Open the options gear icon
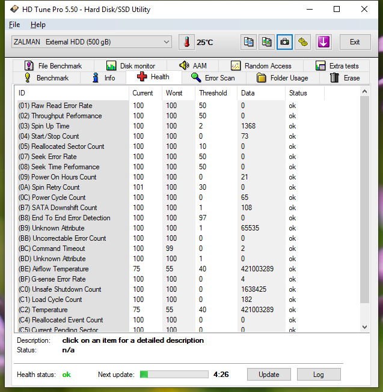383x392 pixels. click(302, 42)
